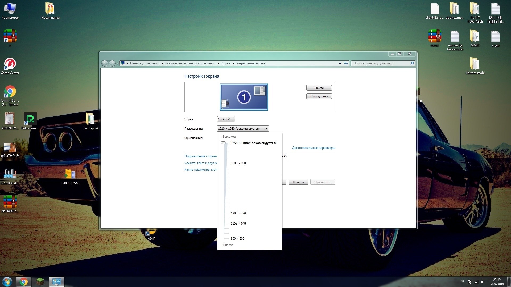Open ubiznes.mo... folder in top row
Screen dimensions: 511x287
[455, 11]
